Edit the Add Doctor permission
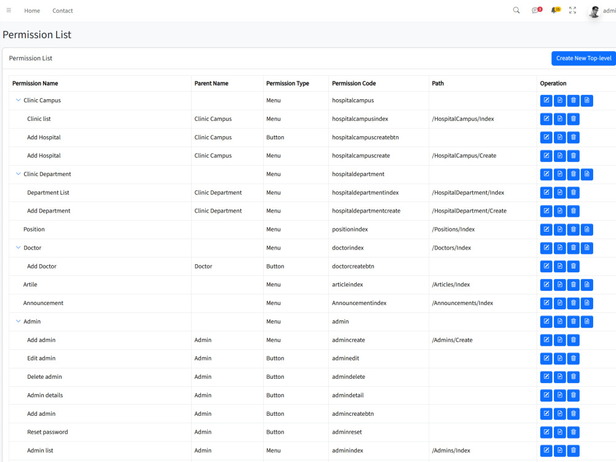This screenshot has width=616, height=462. pos(546,266)
